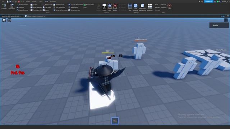The width and height of the screenshot is (230, 129).
Task: Open Team Create panel
Action: point(73,7)
